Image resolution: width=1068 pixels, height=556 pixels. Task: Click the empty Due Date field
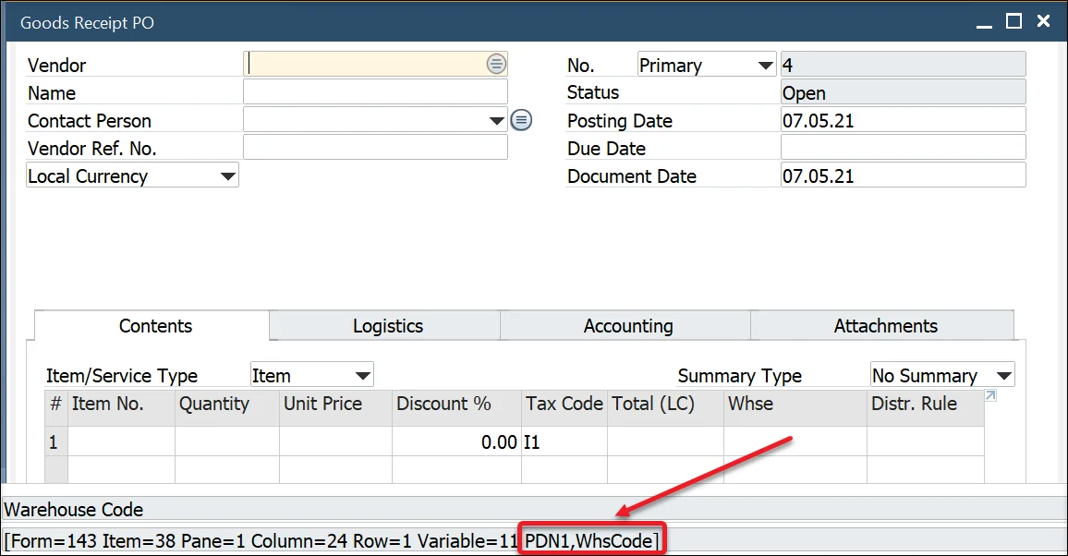[x=902, y=148]
